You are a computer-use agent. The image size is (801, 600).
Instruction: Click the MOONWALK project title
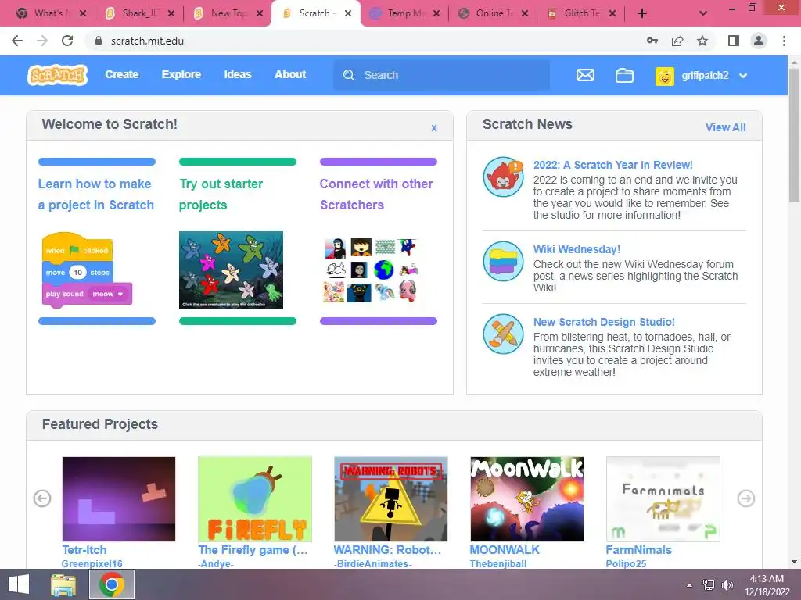click(x=505, y=550)
